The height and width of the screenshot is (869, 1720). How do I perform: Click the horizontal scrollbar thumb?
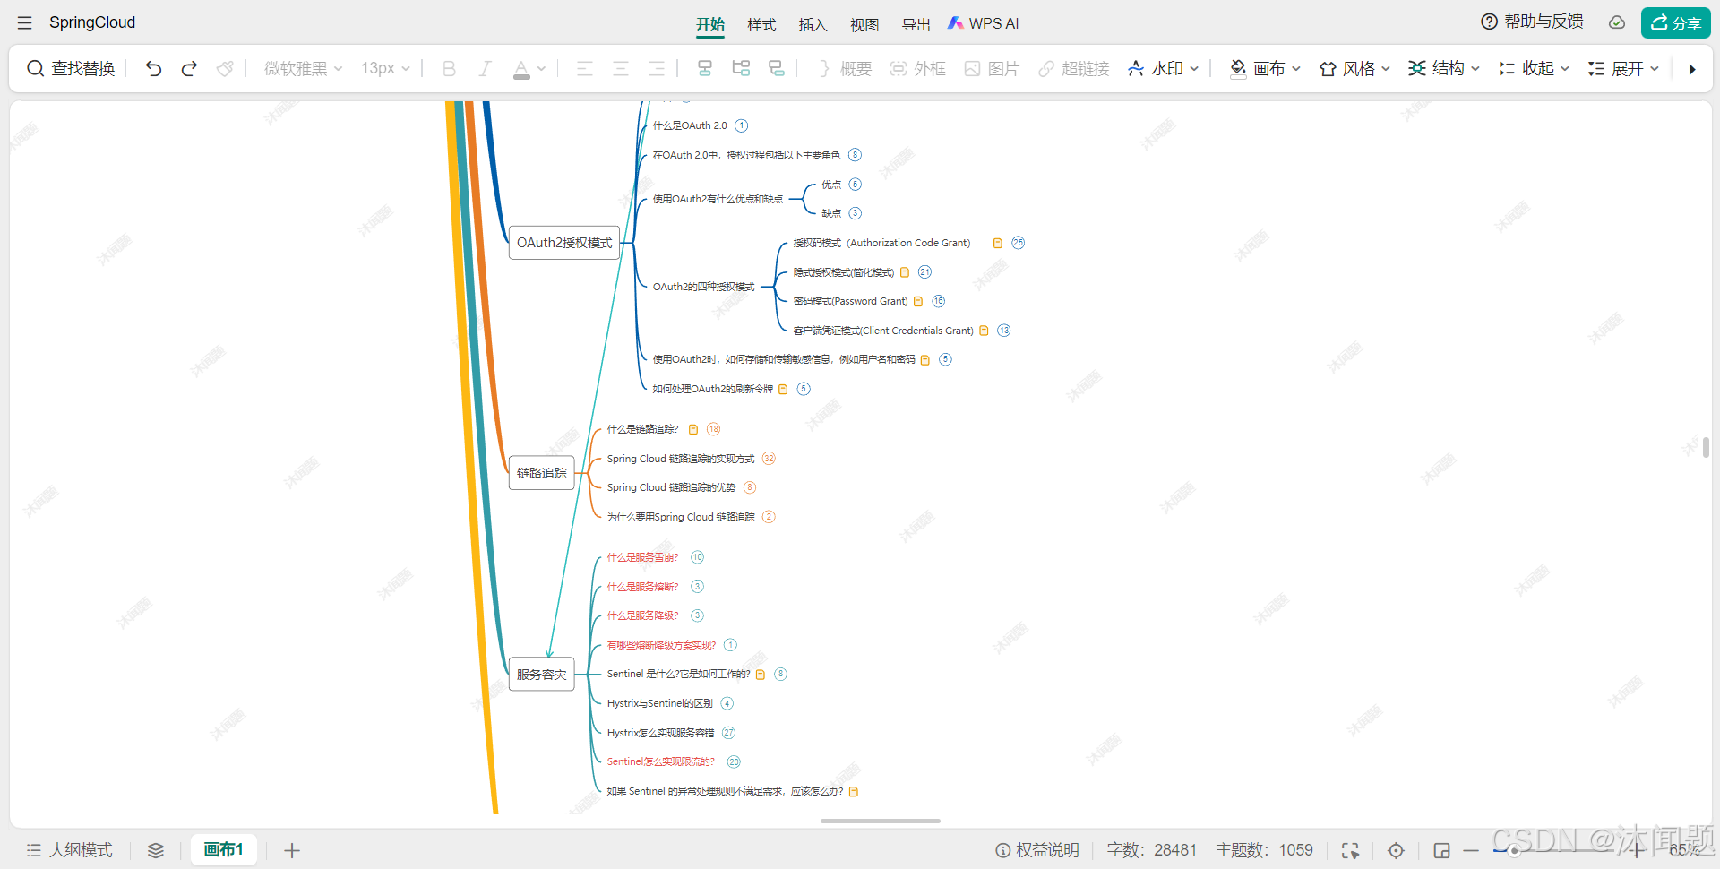[x=881, y=821]
